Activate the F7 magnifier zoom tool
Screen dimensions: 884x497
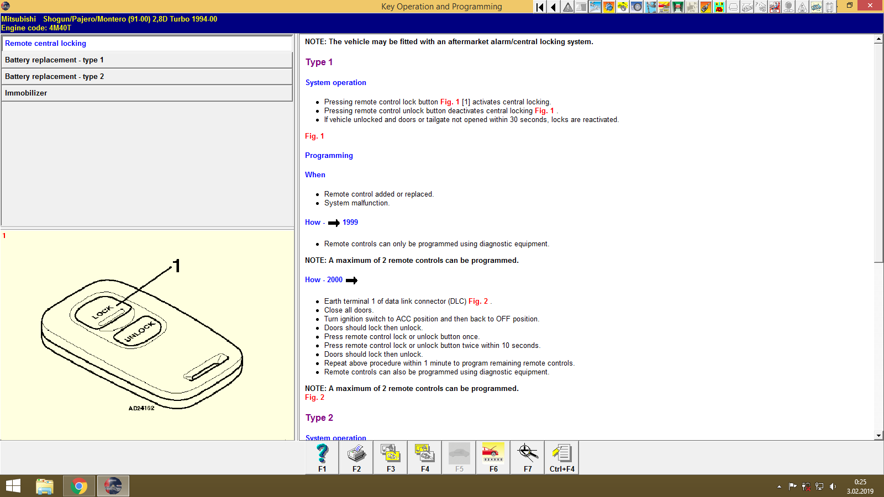527,457
